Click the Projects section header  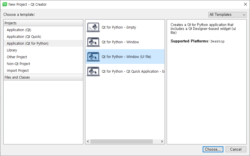click(x=43, y=23)
